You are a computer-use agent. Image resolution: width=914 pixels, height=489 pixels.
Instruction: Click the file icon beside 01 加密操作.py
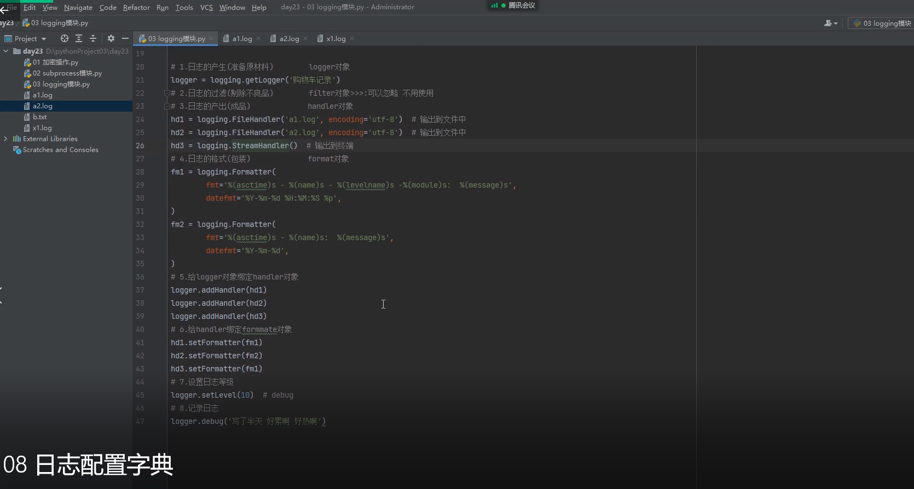click(27, 62)
